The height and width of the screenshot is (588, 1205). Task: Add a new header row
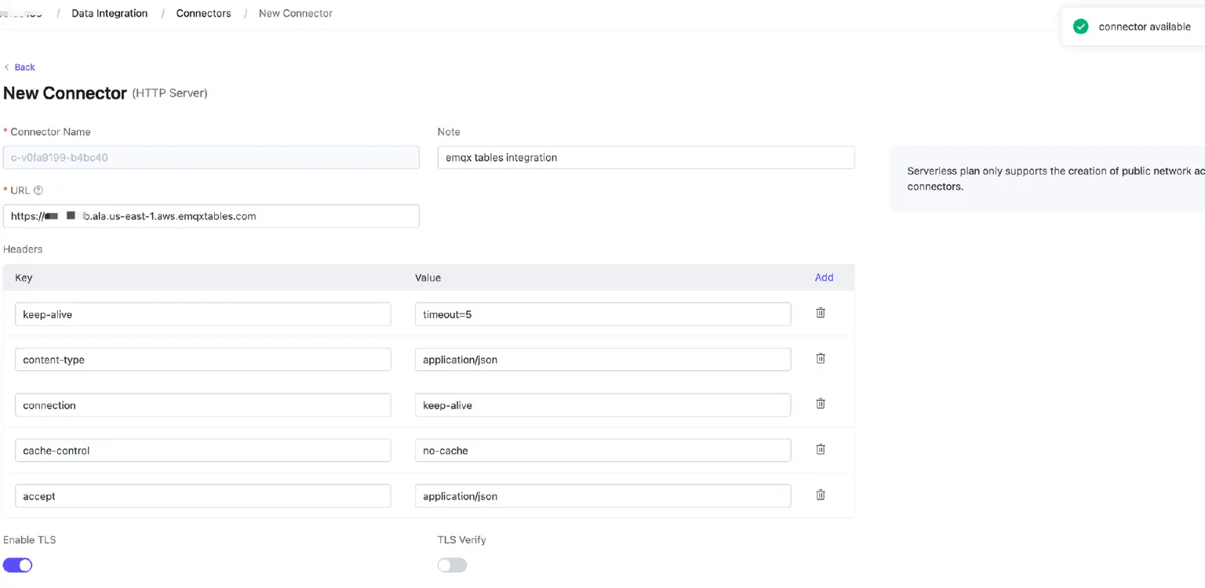click(x=824, y=278)
